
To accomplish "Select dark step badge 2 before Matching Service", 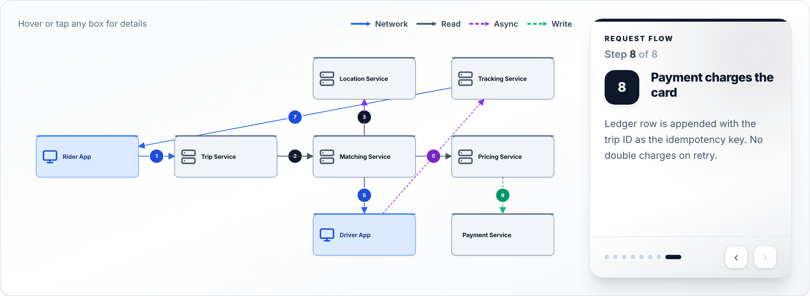I will pos(295,156).
